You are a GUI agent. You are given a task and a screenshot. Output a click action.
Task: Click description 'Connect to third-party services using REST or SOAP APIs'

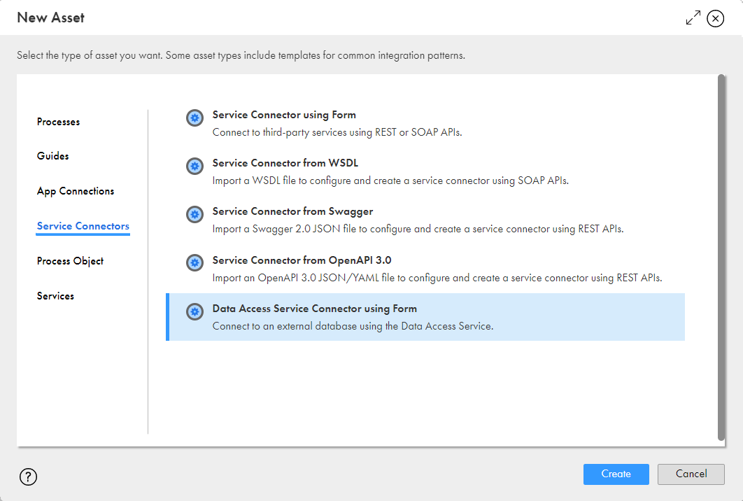click(337, 132)
